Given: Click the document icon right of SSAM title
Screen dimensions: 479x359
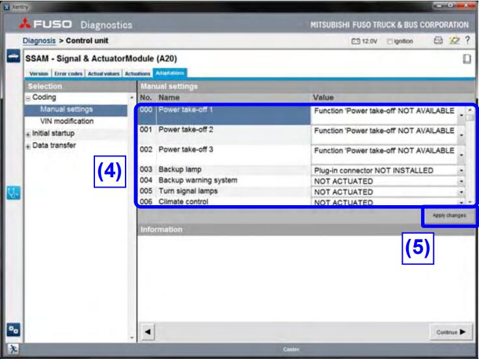Looking at the screenshot, I should (467, 59).
